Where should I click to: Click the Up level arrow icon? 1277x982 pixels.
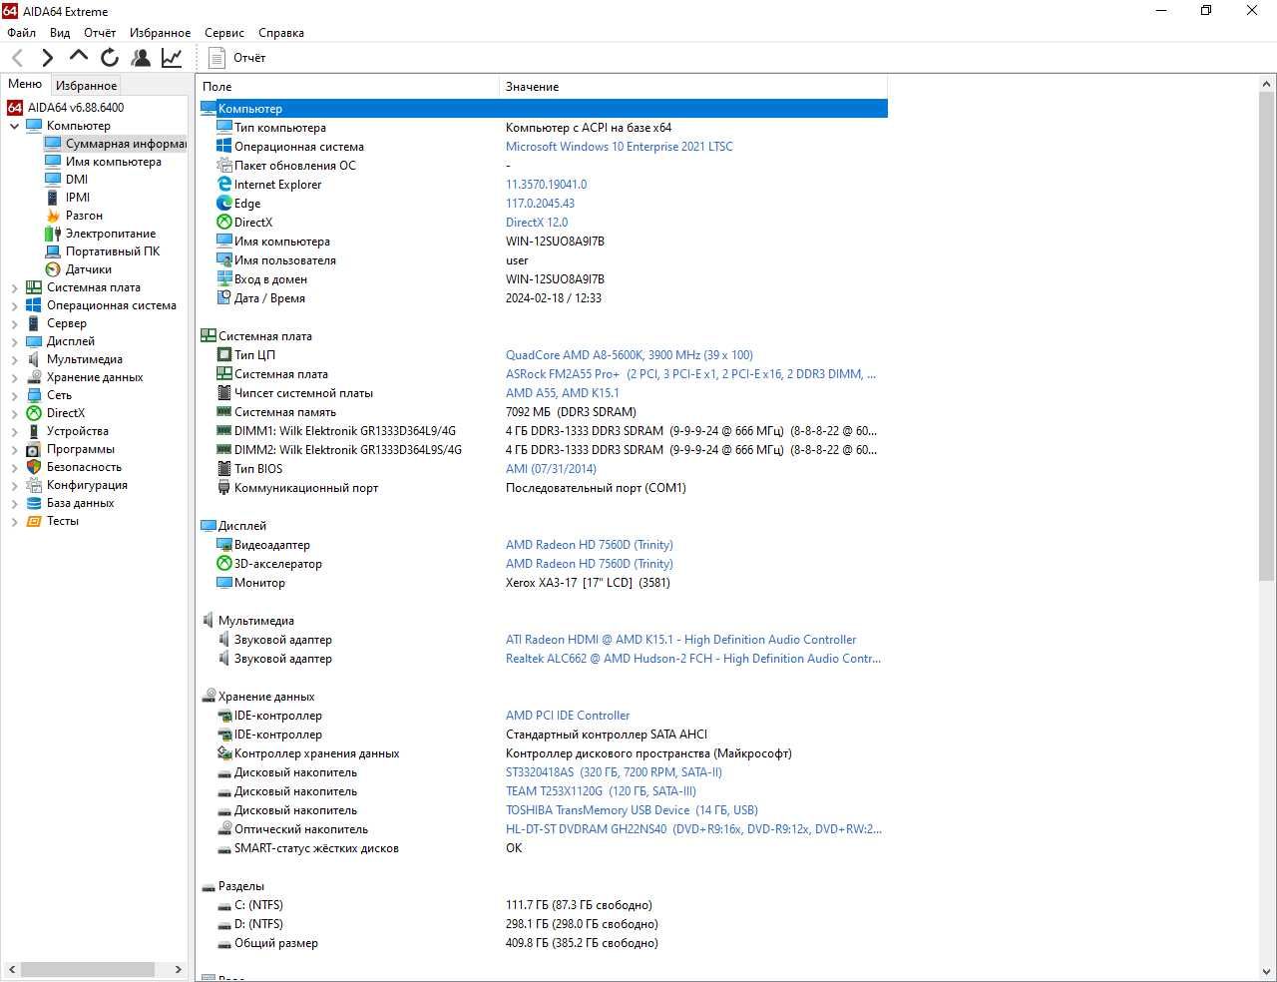78,57
